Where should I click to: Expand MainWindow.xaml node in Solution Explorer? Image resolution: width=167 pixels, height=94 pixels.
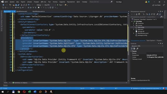click(x=134, y=33)
